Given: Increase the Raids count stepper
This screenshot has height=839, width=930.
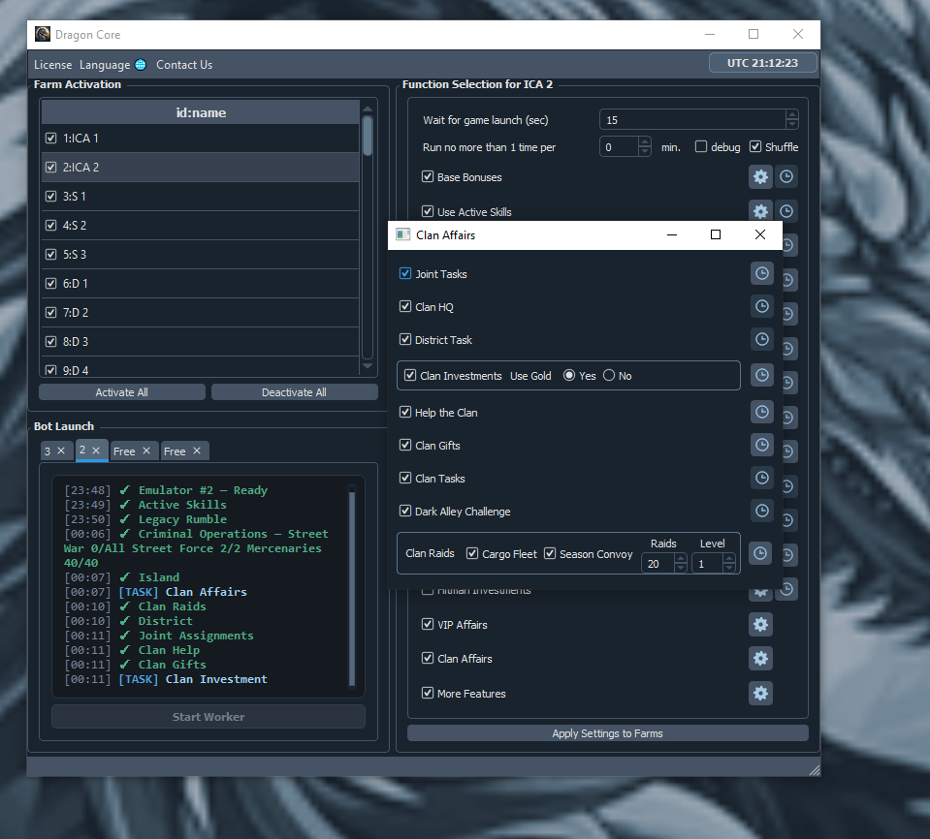Looking at the screenshot, I should point(681,558).
